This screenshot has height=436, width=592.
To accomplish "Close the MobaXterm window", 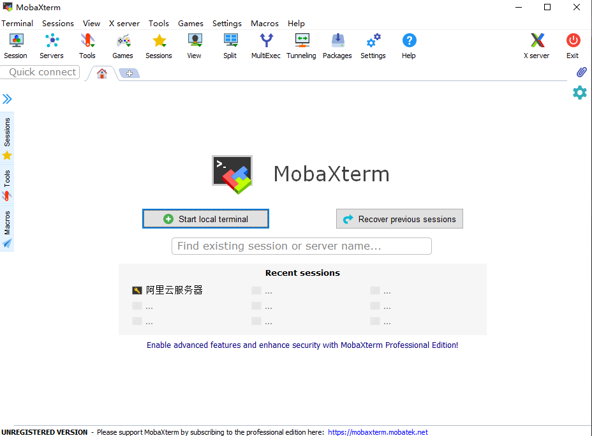I will [576, 7].
